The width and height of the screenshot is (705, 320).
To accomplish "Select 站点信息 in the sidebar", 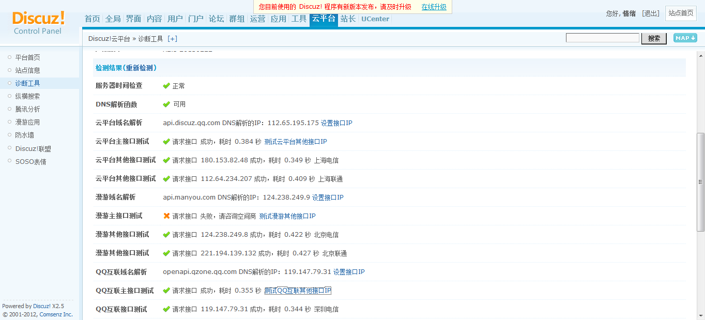I will [27, 70].
